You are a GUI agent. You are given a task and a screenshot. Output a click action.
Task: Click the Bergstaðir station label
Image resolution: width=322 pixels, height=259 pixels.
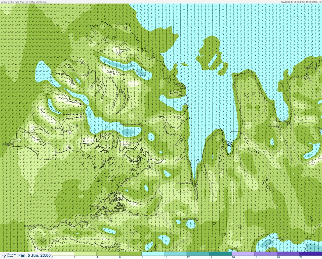(273, 126)
